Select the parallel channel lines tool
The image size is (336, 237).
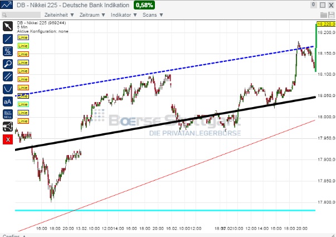[x=8, y=76]
